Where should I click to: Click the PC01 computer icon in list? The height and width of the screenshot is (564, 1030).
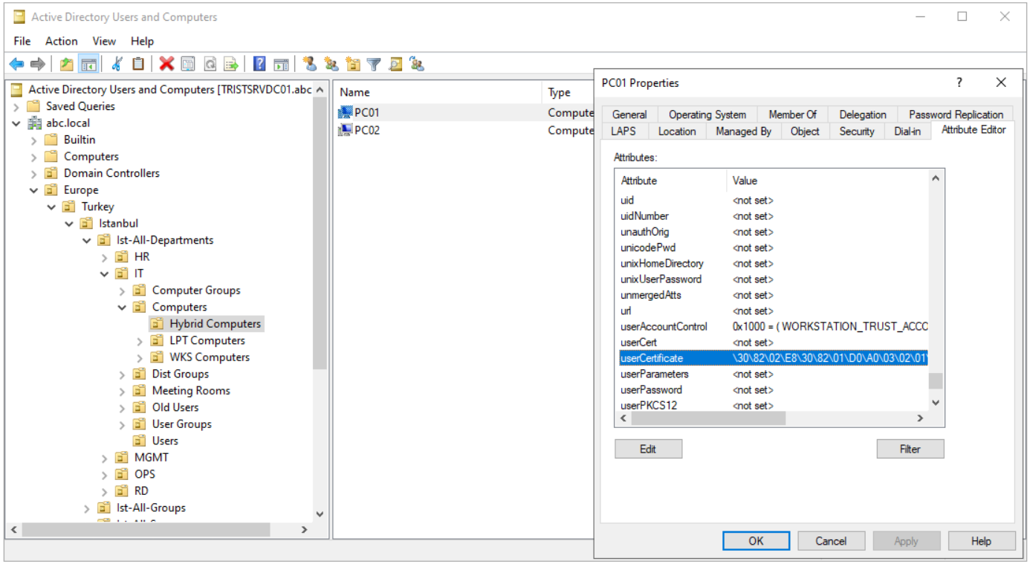(346, 113)
